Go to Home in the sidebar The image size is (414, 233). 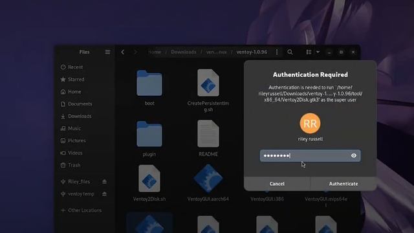85,92
